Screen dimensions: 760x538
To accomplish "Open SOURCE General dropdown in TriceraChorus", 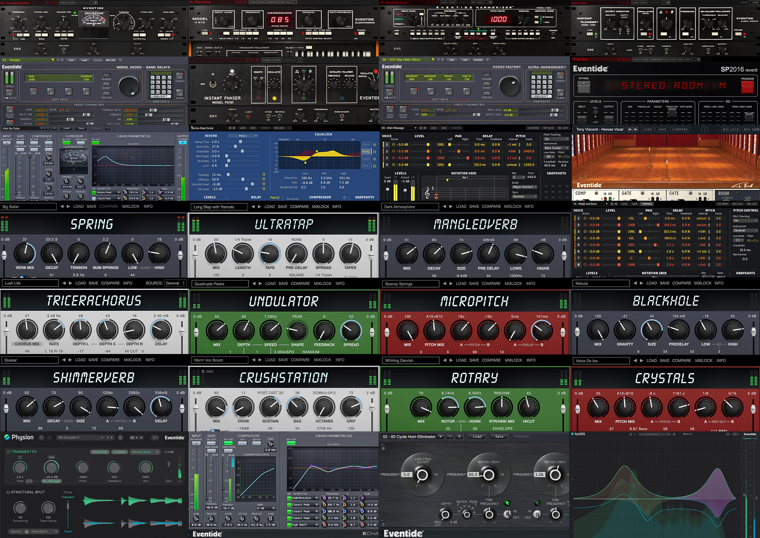I will click(x=175, y=283).
